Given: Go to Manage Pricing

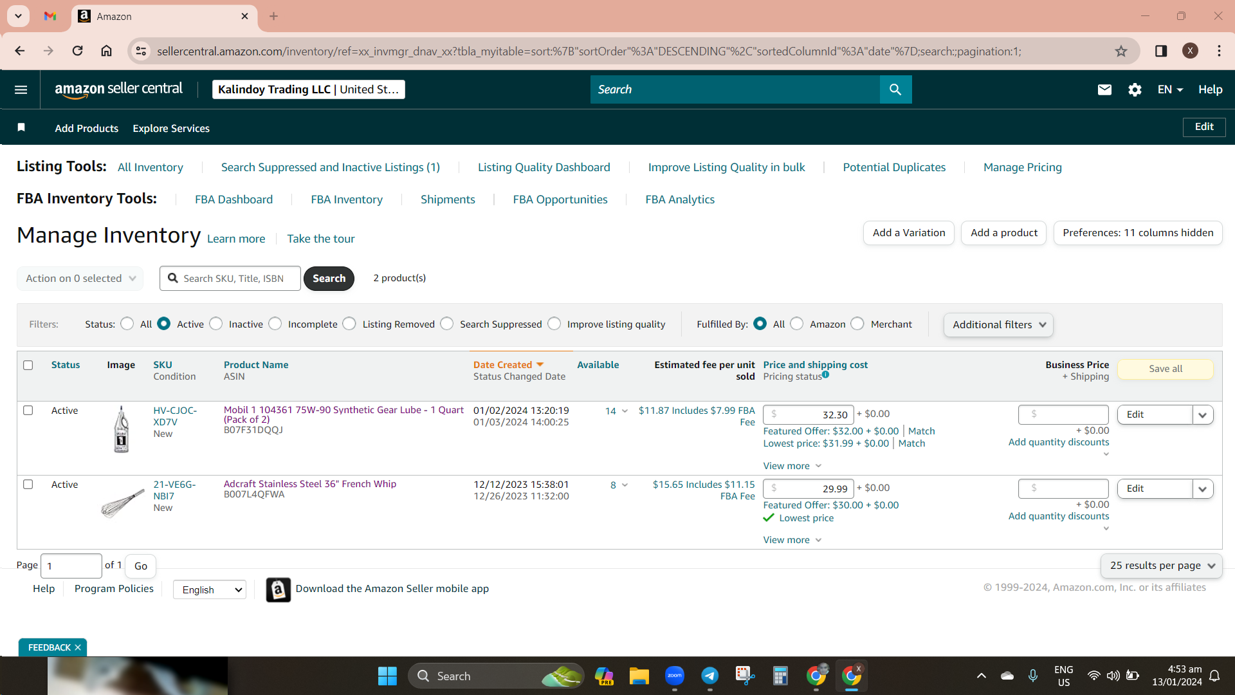Looking at the screenshot, I should coord(1022,167).
